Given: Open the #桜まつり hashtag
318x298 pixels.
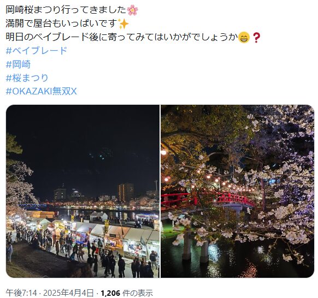Looking at the screenshot, I should [x=27, y=78].
